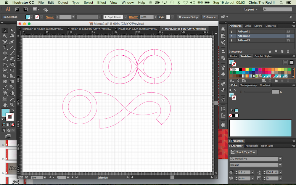This screenshot has height=185, width=296.
Task: Click the Document Setup button
Action: [x=188, y=17]
